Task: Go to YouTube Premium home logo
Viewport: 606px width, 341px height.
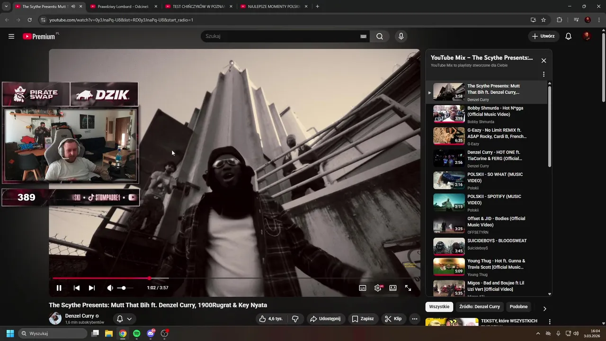Action: click(39, 36)
